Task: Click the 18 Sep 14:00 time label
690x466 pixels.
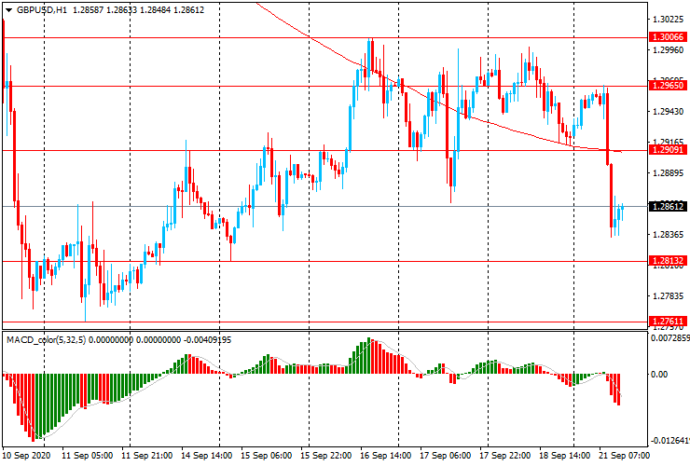Action: (564, 456)
